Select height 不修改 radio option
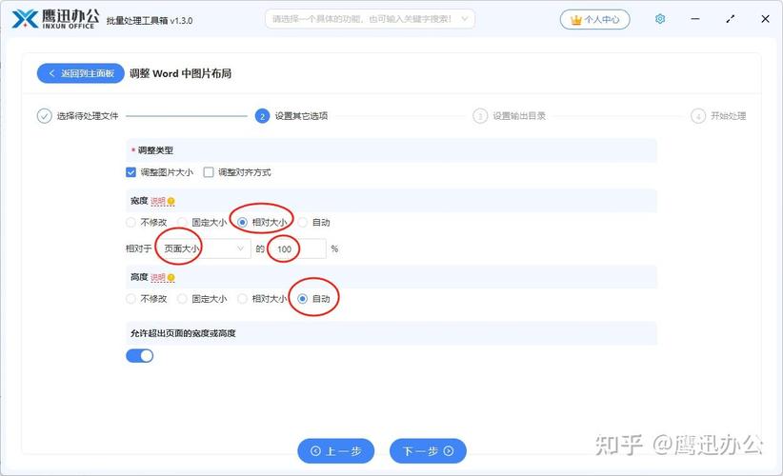Viewport: 783px width, 476px height. [x=130, y=298]
